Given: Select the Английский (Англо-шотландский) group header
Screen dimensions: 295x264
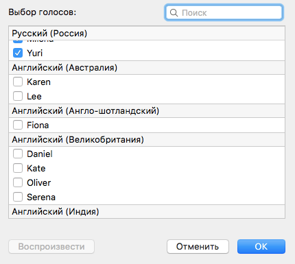Looking at the screenshot, I should [147, 111].
